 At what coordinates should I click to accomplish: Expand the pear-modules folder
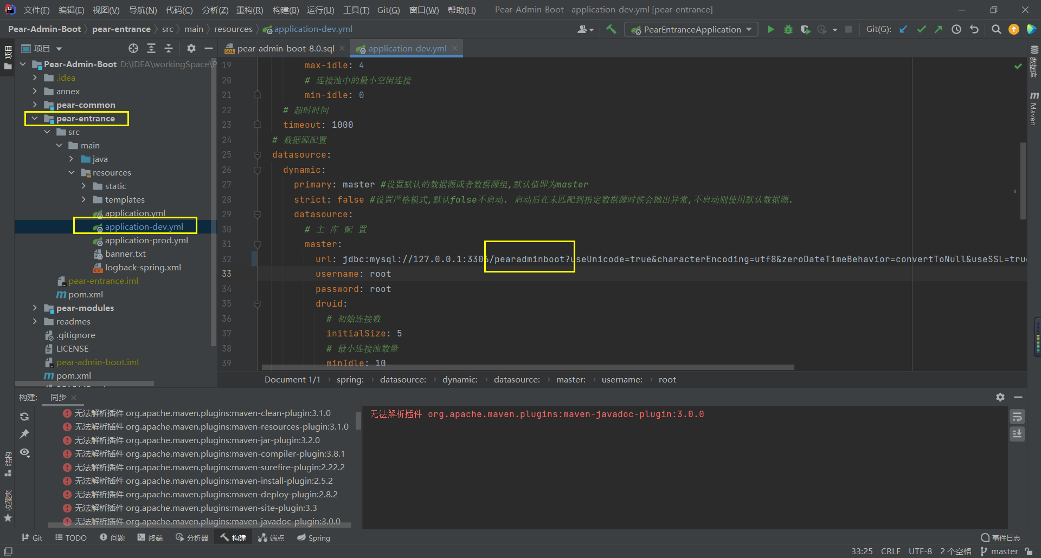(35, 308)
